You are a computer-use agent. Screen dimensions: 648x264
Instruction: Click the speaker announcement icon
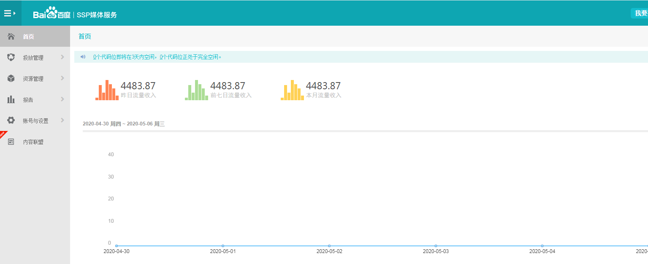(x=83, y=56)
